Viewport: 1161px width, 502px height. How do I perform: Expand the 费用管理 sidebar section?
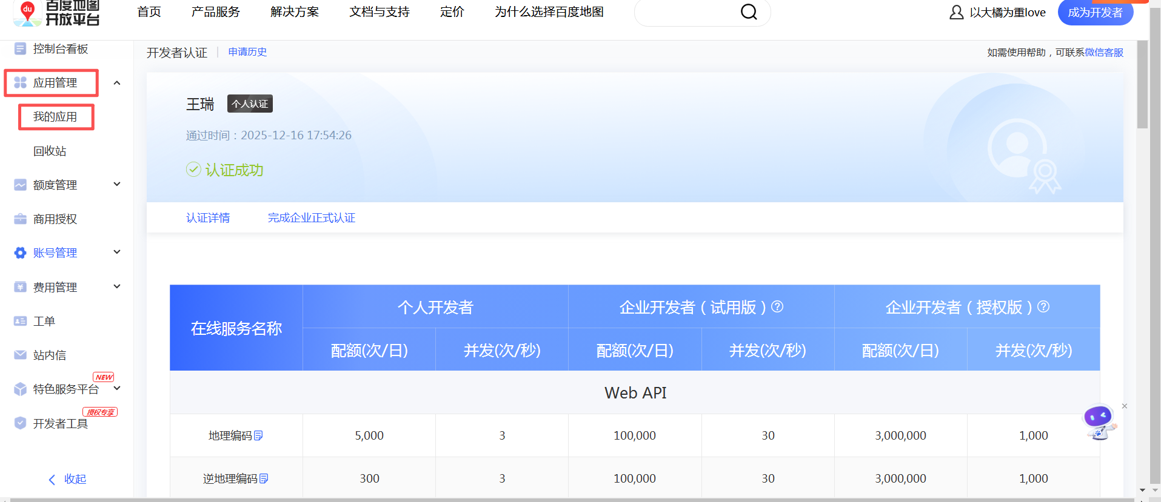point(117,287)
